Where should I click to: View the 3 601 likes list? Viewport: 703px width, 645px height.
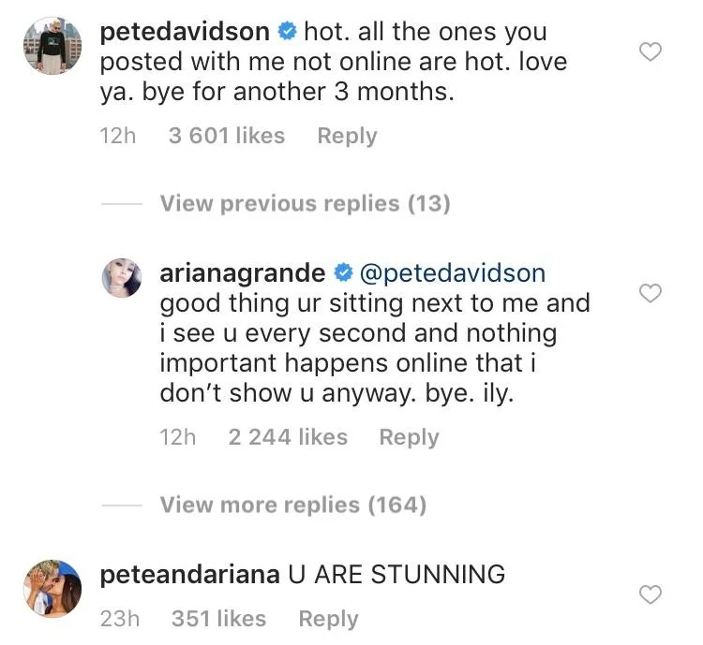tap(226, 136)
